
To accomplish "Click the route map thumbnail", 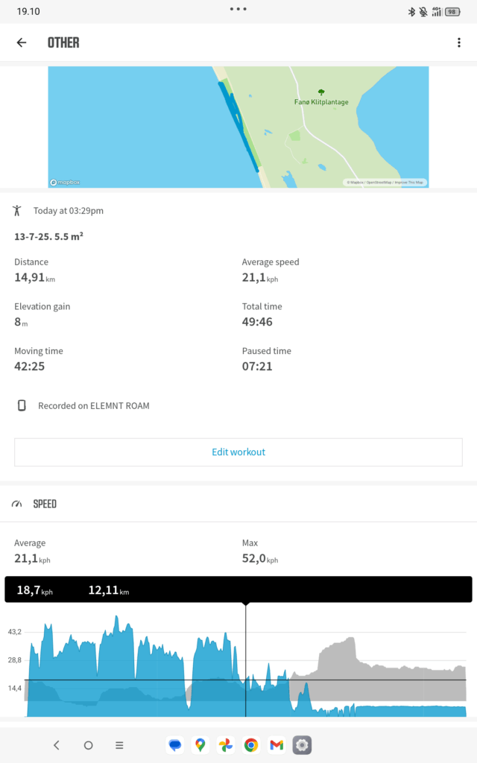I will pos(238,127).
